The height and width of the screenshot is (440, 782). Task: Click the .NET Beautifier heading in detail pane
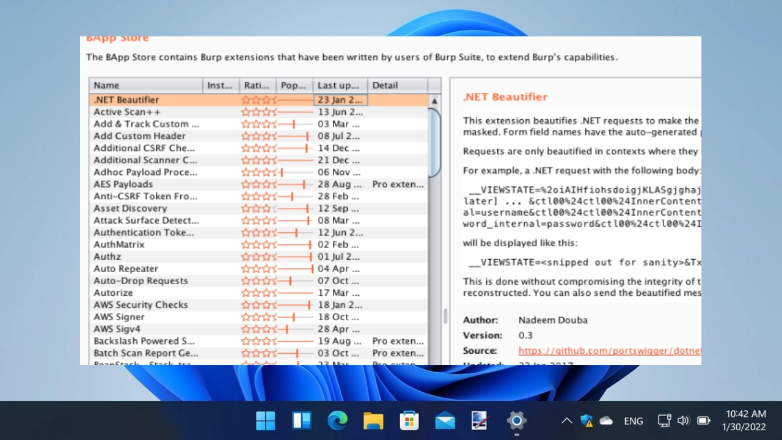pyautogui.click(x=505, y=97)
